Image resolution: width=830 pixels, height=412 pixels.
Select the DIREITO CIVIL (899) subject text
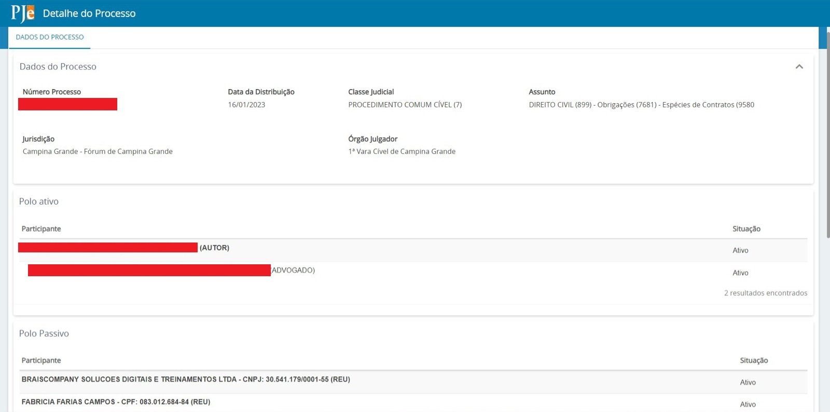(x=642, y=105)
